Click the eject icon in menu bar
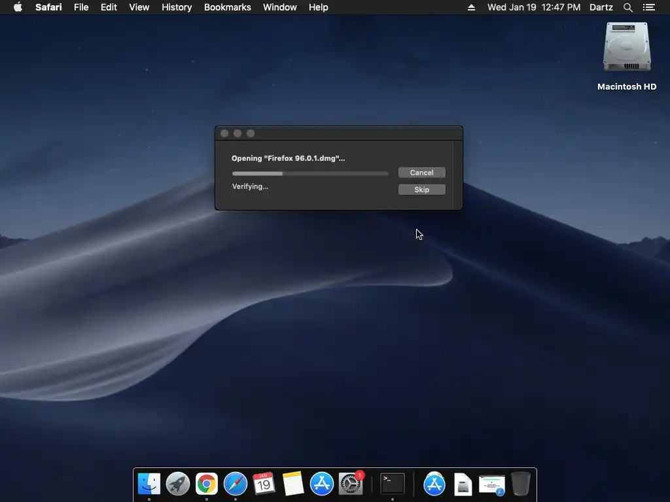Screen dimensions: 670x502 coord(471,7)
